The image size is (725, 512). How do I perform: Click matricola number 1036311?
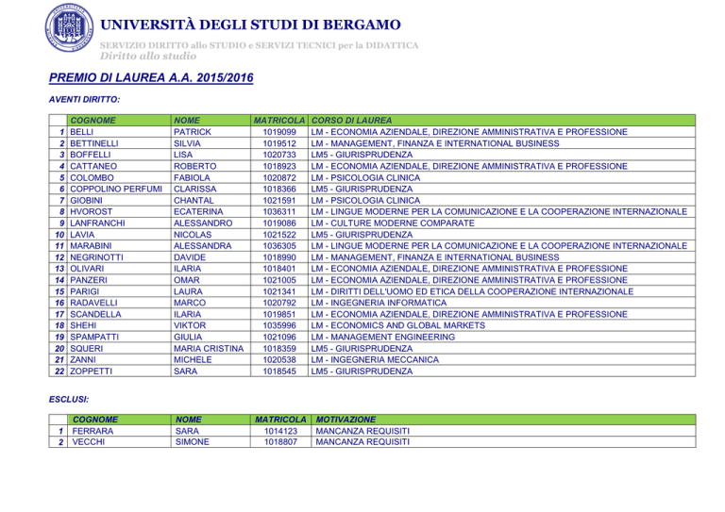point(279,211)
